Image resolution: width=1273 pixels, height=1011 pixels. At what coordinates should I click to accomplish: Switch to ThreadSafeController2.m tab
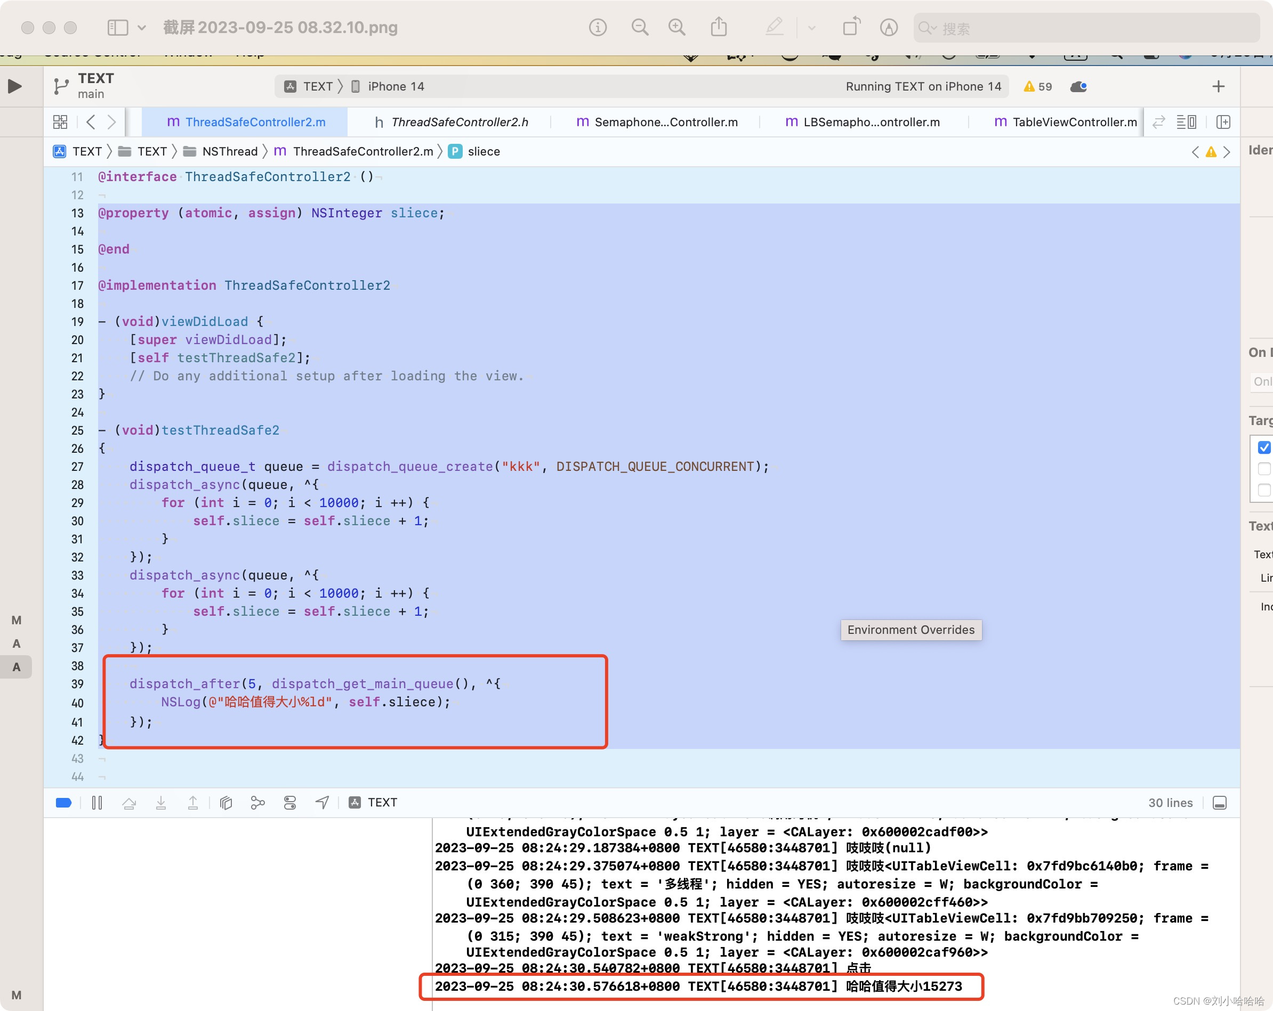(246, 122)
